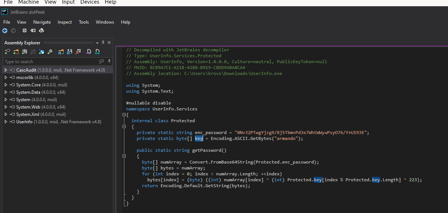Click the Explore folder add icon
The height and width of the screenshot is (213, 448).
click(x=16, y=52)
